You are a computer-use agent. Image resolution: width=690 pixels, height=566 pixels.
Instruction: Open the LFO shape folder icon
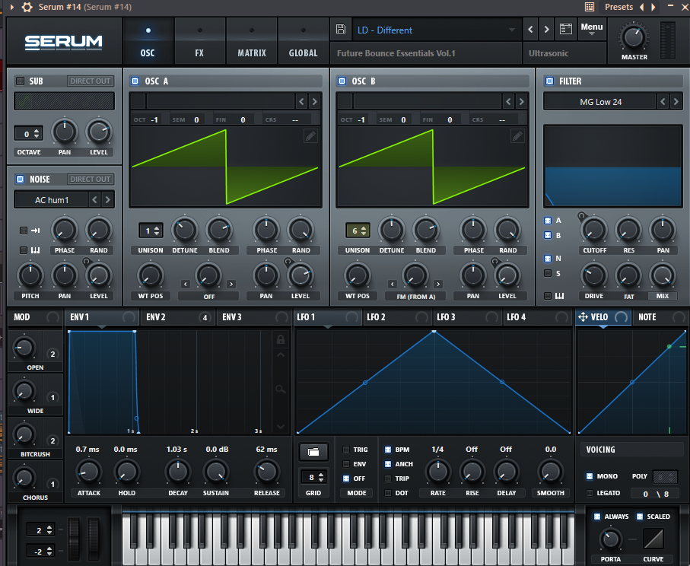coord(313,452)
